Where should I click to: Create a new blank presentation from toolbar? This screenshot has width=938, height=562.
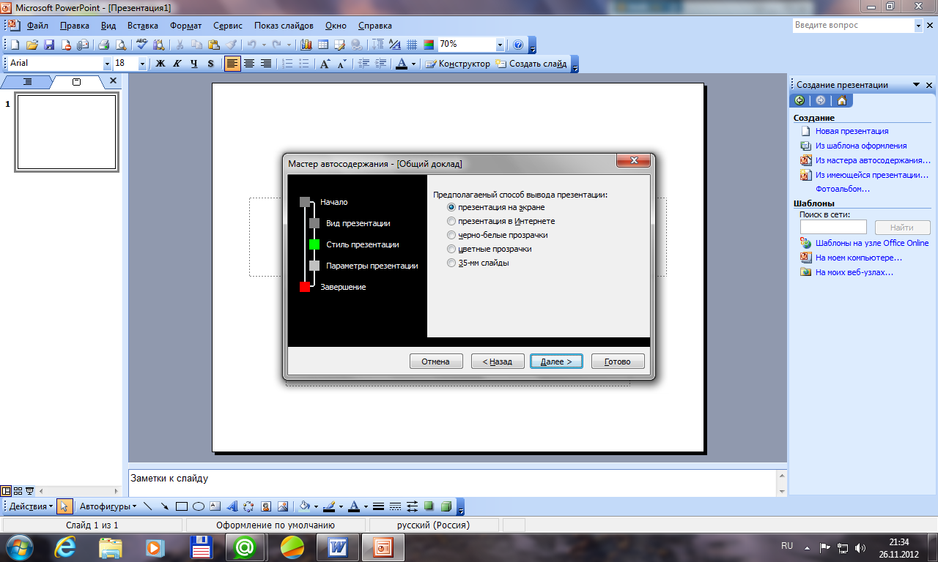click(x=15, y=45)
